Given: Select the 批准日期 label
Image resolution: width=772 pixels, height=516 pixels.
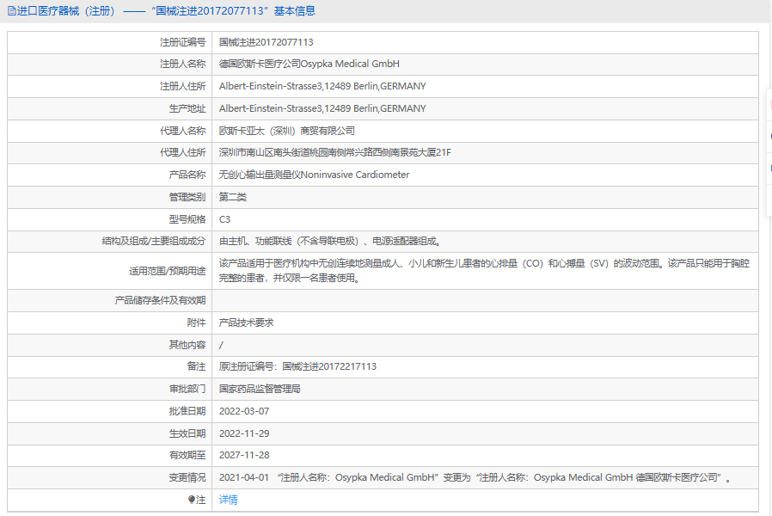Looking at the screenshot, I should tap(187, 411).
